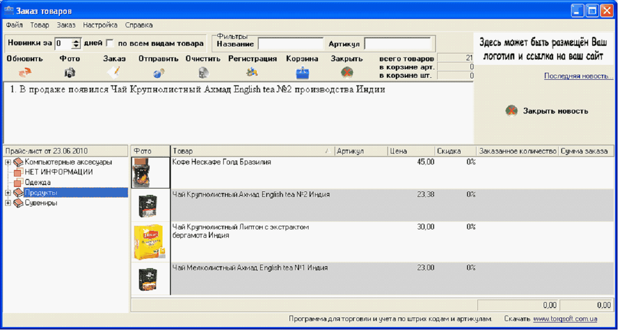Click the Обновить refresh icon

click(x=24, y=73)
